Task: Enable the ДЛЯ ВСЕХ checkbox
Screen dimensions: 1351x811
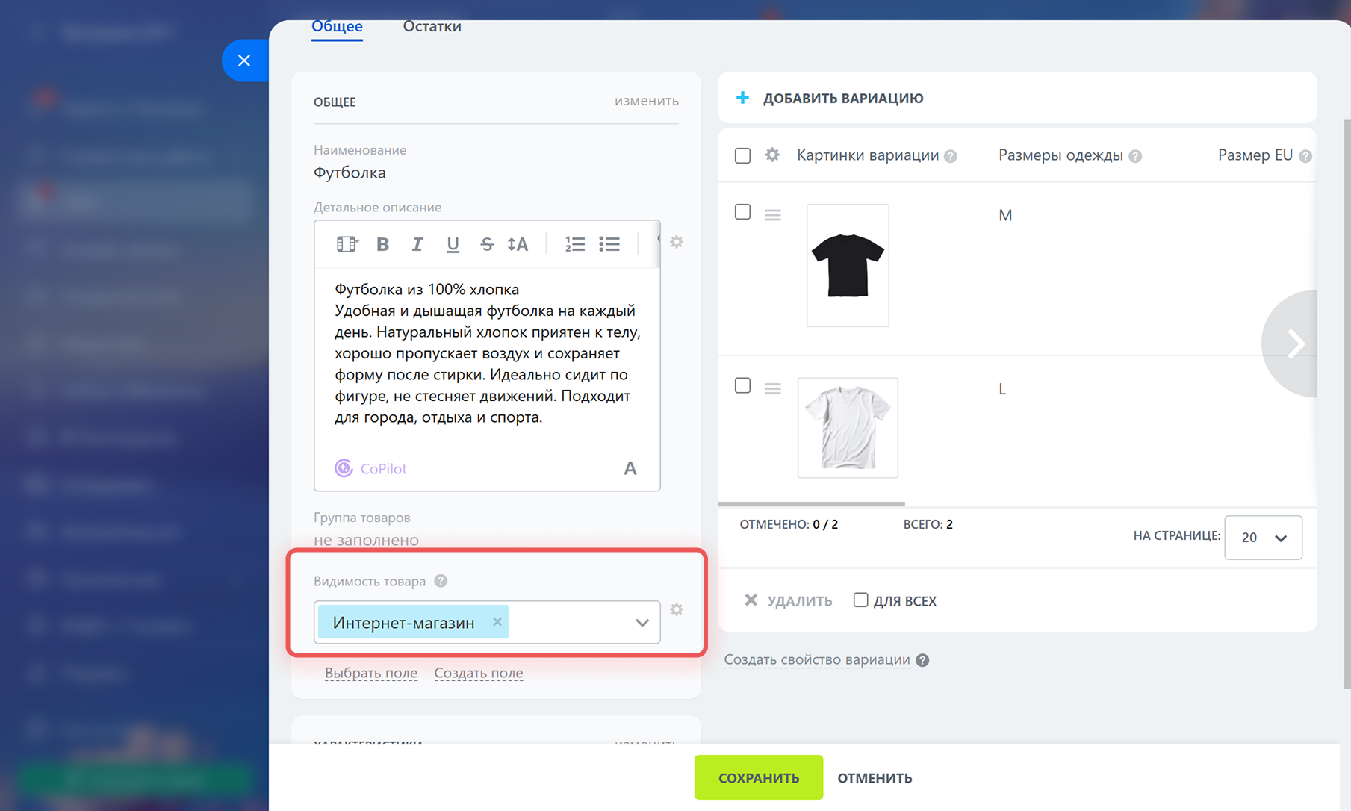Action: coord(860,600)
